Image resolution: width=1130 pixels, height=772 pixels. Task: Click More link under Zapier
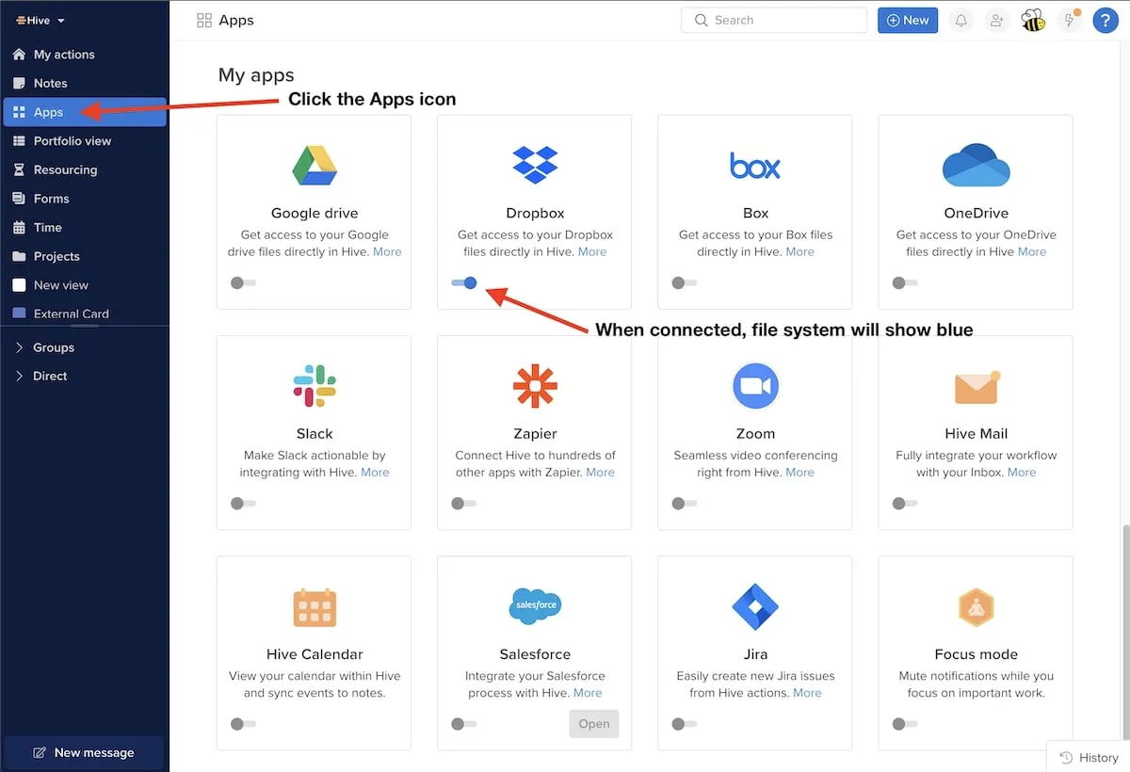(600, 473)
